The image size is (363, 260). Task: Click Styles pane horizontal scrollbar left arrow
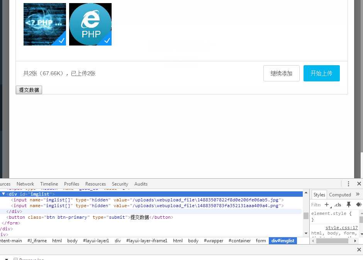(313, 241)
